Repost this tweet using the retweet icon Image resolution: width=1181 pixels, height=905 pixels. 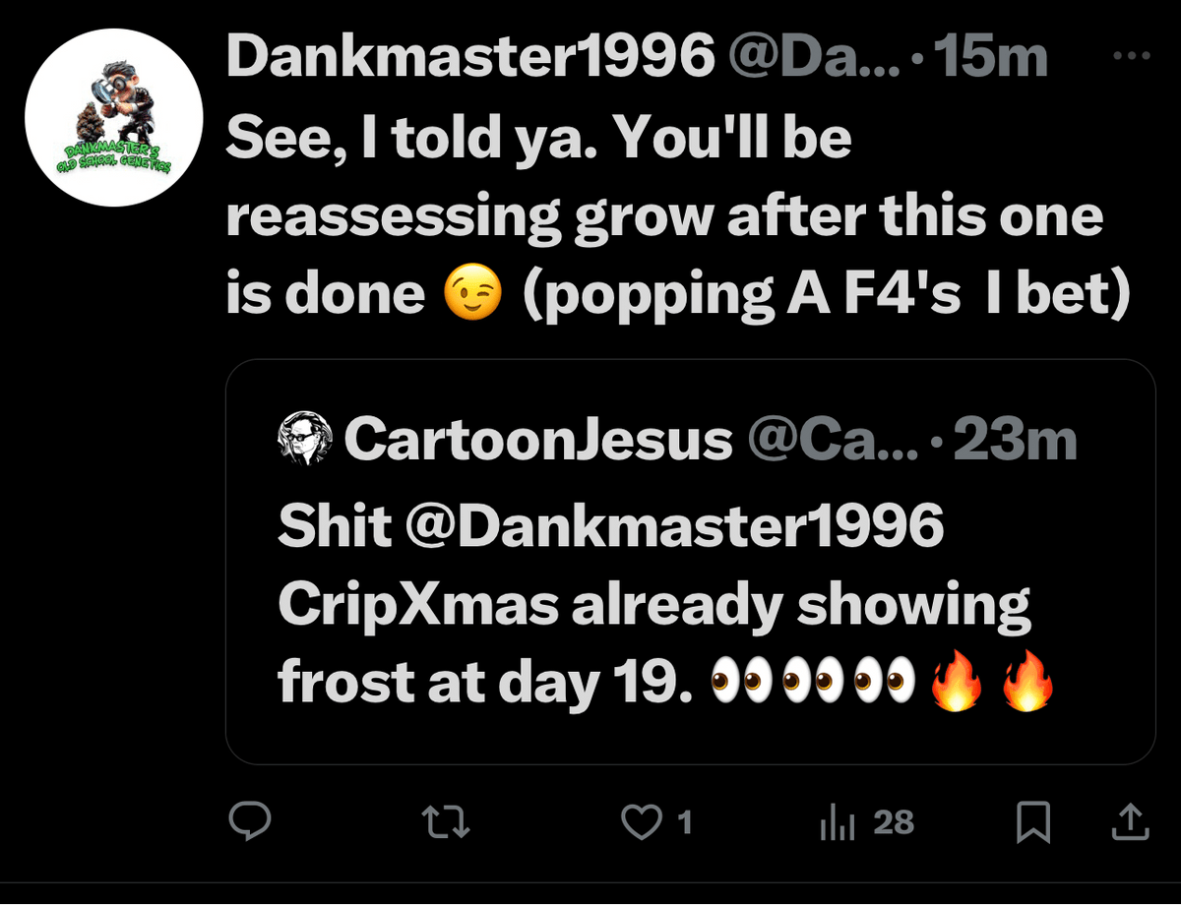pos(446,821)
